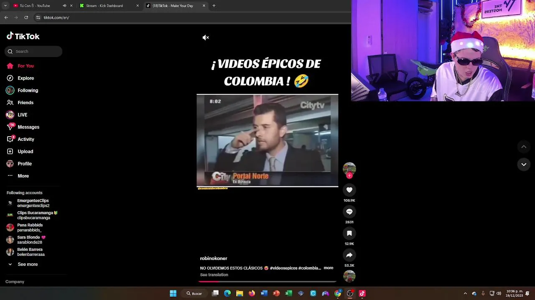Click the TikTok search field

click(33, 51)
